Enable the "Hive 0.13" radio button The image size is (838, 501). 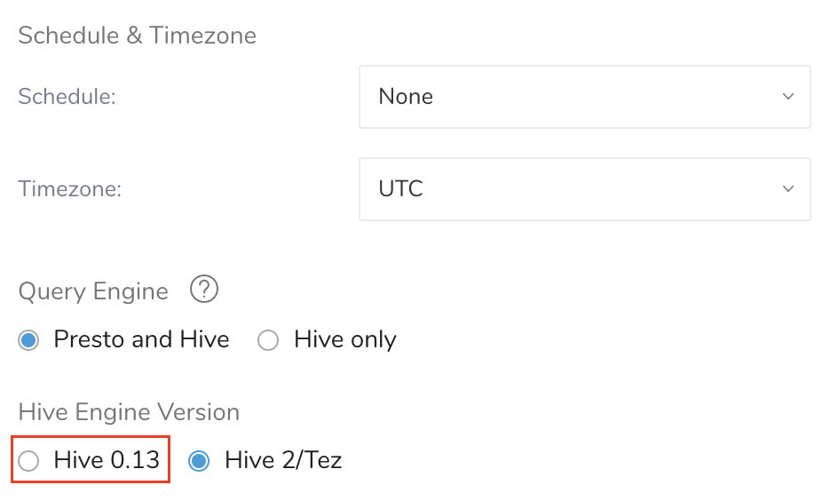29,460
